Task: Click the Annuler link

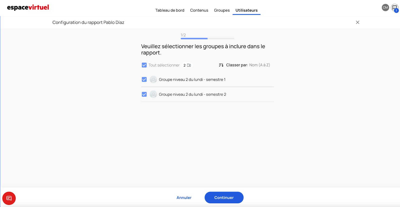Action: click(x=184, y=198)
